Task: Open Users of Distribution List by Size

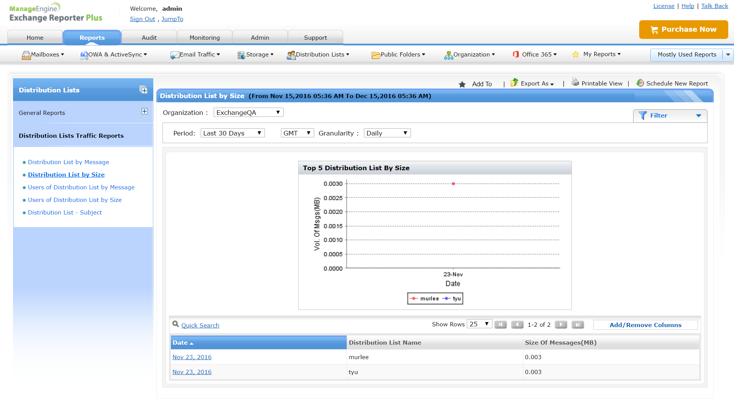Action: point(75,200)
